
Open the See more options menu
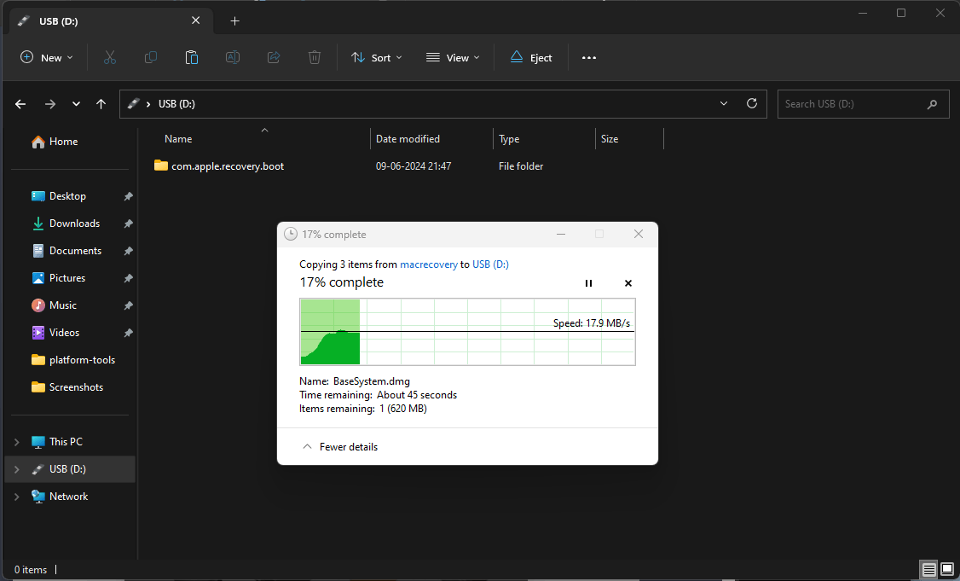(589, 58)
